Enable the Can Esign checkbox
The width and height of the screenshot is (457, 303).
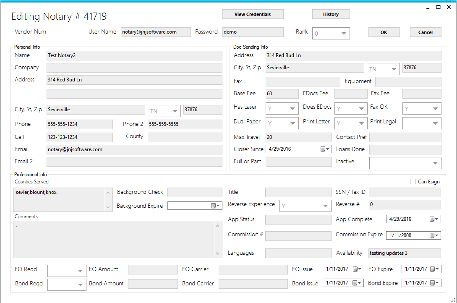(x=413, y=182)
